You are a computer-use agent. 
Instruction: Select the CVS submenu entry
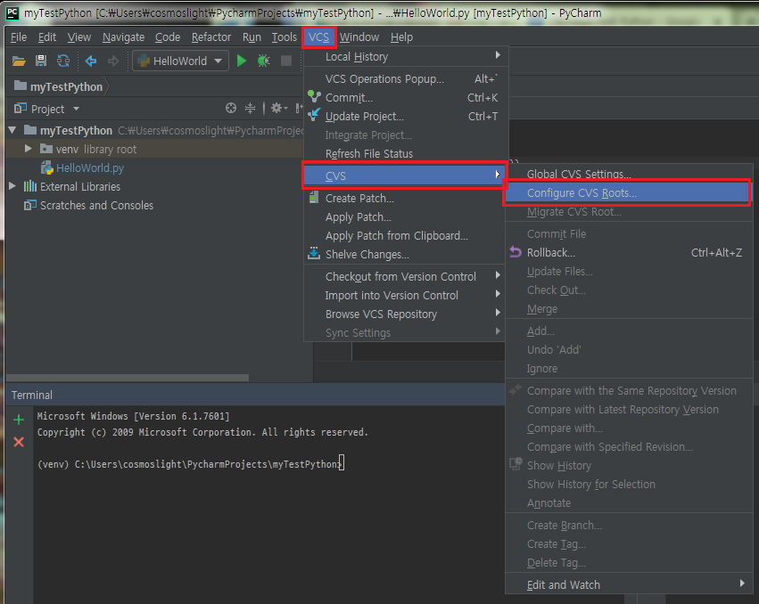406,175
